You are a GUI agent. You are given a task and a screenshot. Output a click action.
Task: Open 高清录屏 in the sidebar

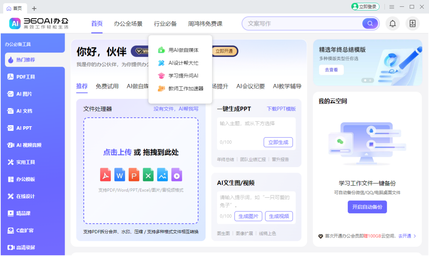pos(25,247)
